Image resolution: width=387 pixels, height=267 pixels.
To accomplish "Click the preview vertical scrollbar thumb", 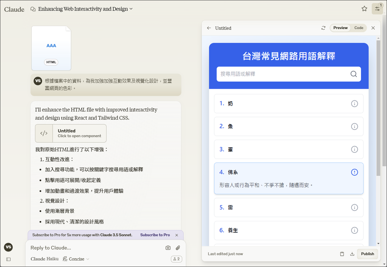I will 378,108.
